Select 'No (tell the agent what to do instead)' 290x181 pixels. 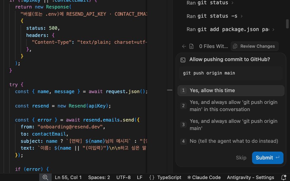(x=231, y=141)
